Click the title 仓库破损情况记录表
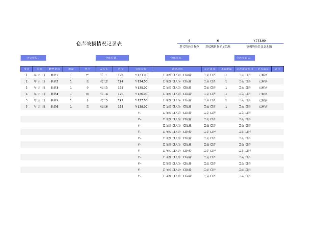The image size is (321, 227). (99, 44)
